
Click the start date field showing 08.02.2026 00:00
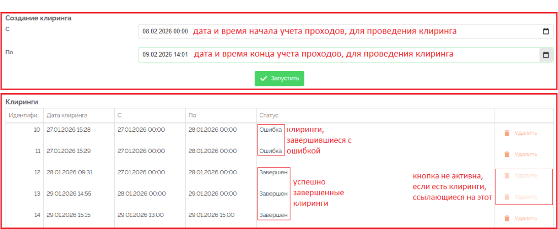[x=165, y=31]
